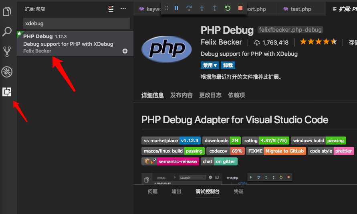357x214 pixels.
Task: Restart the debug session
Action: pyautogui.click(x=227, y=8)
